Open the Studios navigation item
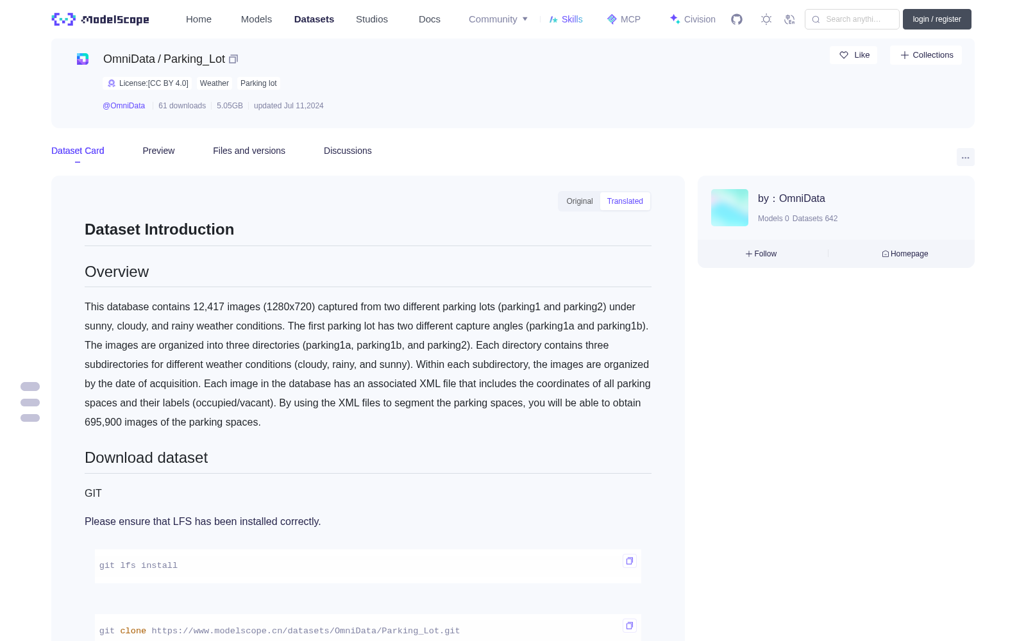 [x=372, y=19]
